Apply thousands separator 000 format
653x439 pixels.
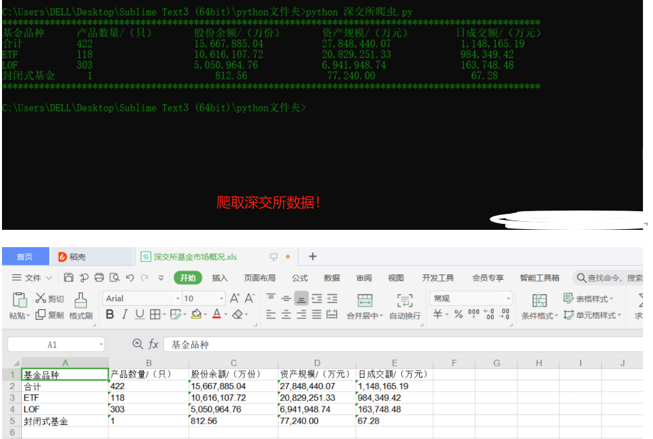click(x=474, y=314)
